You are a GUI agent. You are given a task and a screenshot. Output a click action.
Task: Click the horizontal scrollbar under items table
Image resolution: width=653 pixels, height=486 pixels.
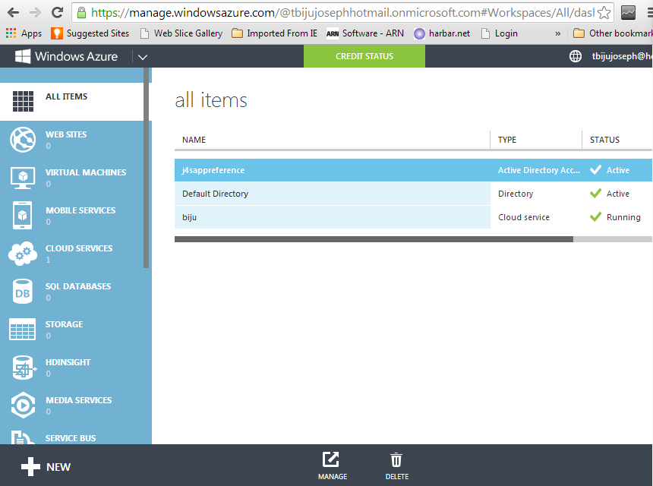click(x=374, y=239)
